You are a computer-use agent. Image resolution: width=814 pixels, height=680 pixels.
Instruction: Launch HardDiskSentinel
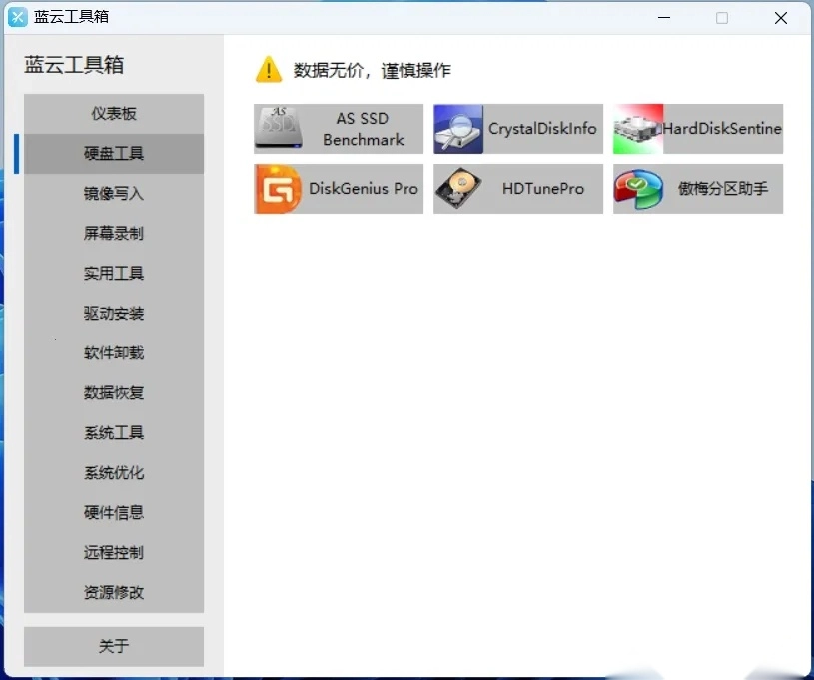(697, 129)
